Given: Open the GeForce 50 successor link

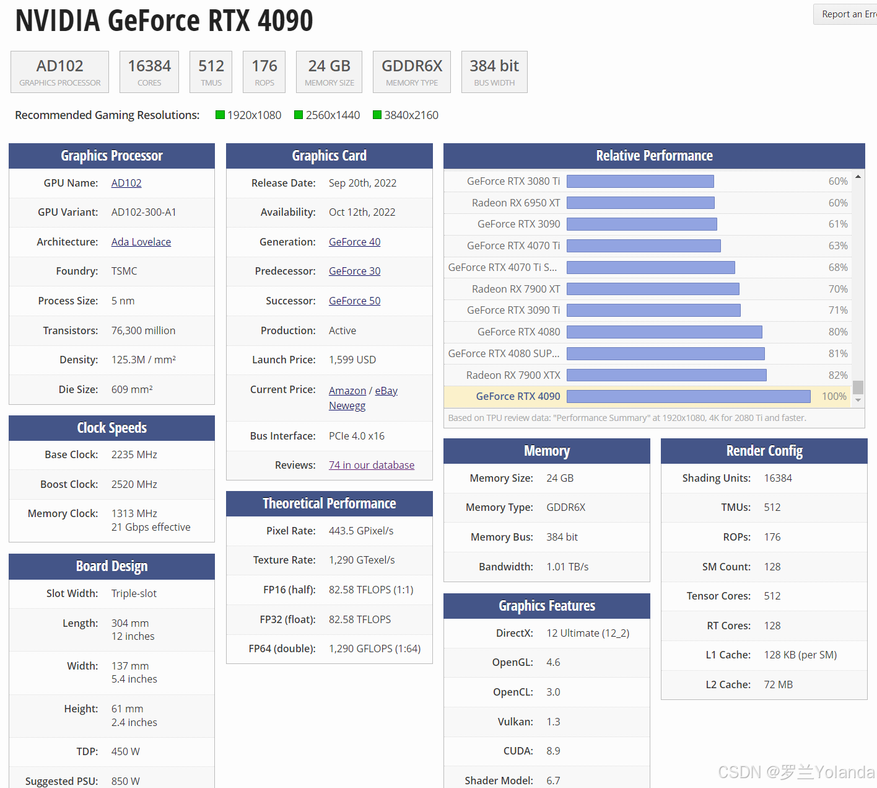Looking at the screenshot, I should click(x=354, y=301).
